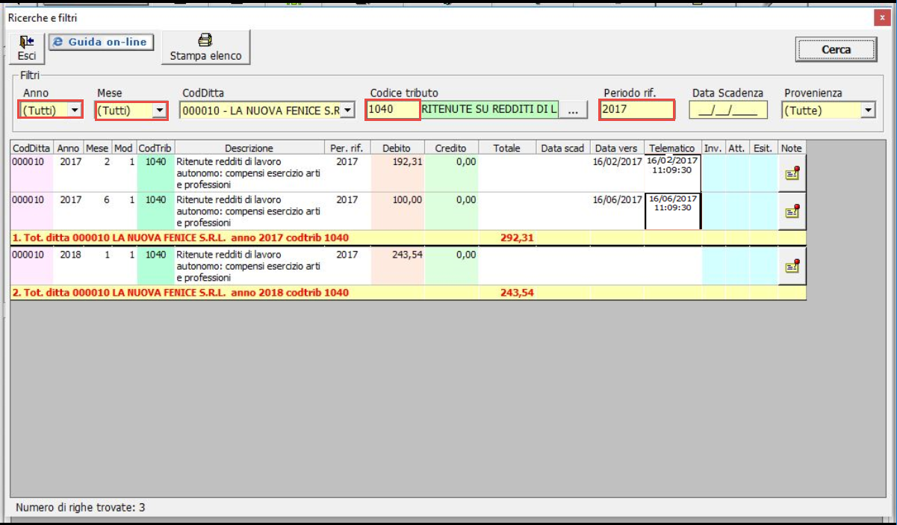Open the Provenienza dropdown
This screenshot has height=525, width=897.
[x=867, y=111]
